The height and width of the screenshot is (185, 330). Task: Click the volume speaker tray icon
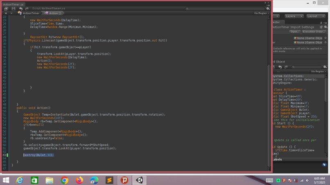307,181
